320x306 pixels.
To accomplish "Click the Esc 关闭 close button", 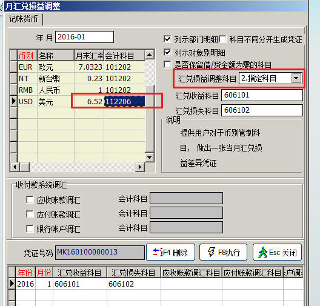I will (x=277, y=252).
